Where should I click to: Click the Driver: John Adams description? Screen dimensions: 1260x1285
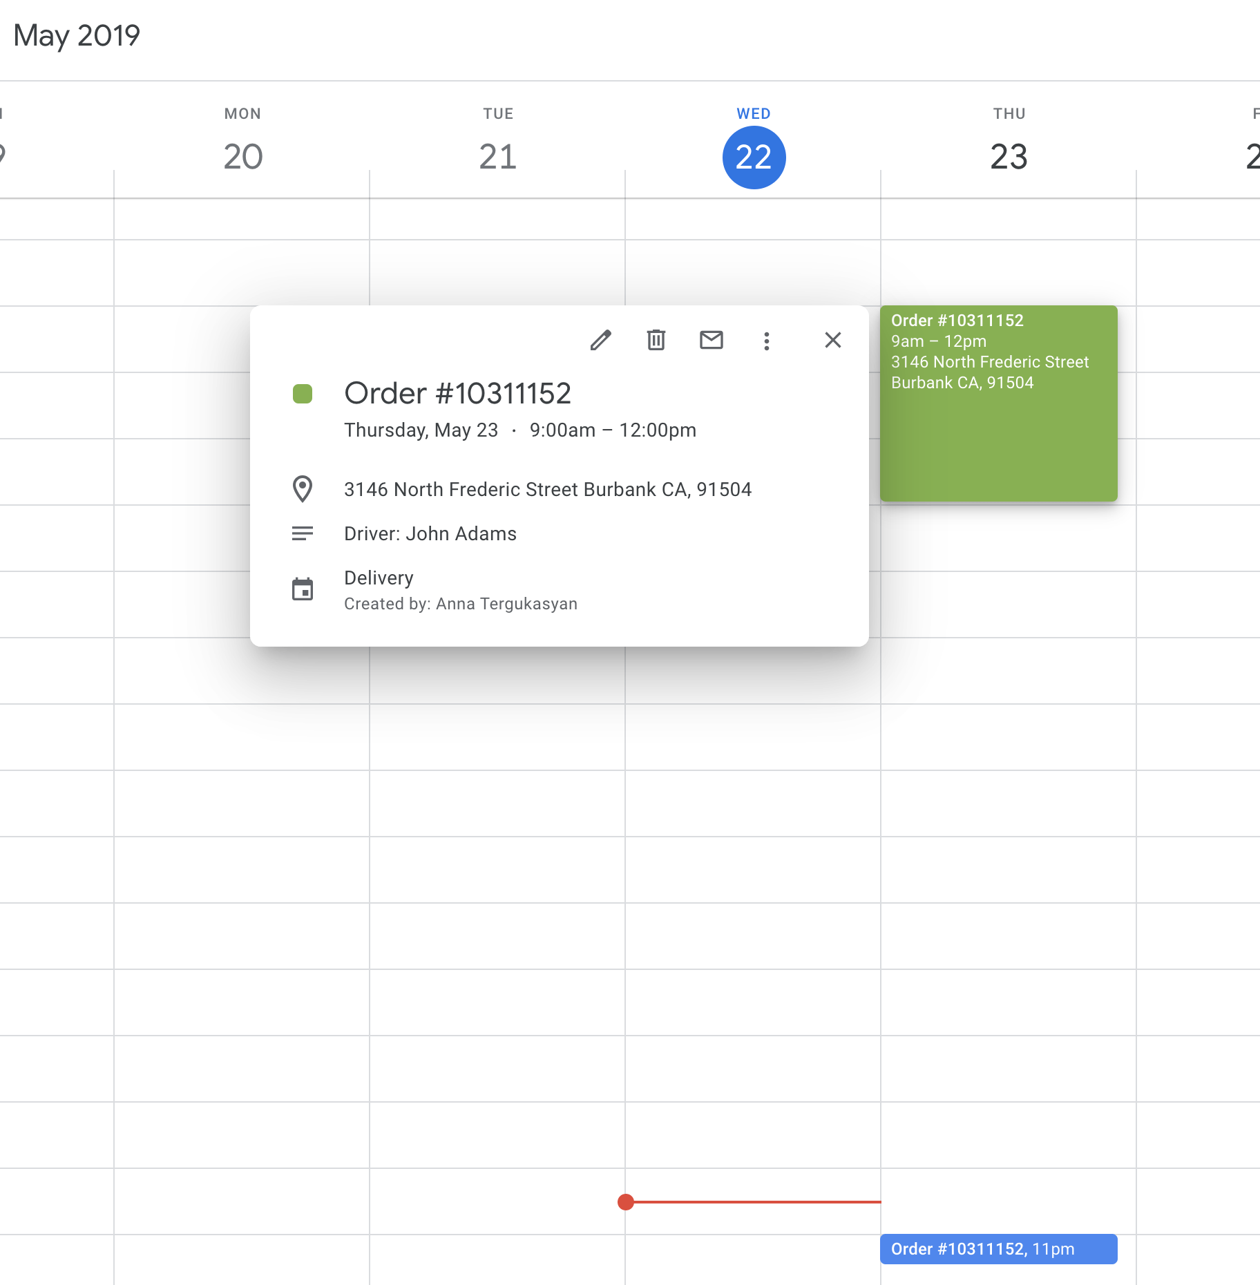(x=430, y=533)
